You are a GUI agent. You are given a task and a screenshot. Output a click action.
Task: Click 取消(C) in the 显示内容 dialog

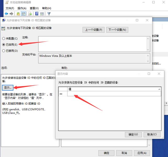(152, 134)
